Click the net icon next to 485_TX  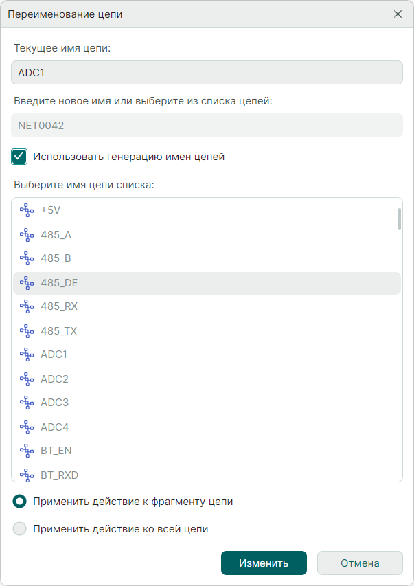click(x=27, y=330)
